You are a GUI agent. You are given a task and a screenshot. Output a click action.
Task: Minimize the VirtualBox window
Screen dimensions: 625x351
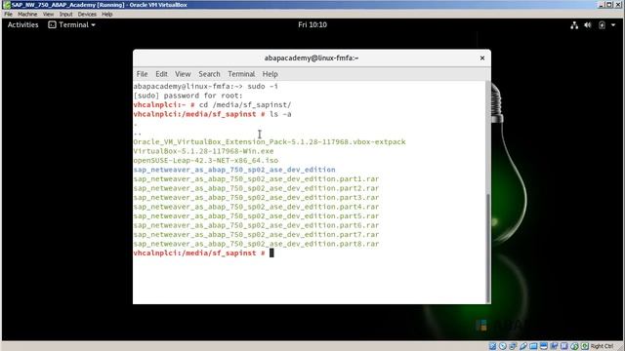click(602, 5)
